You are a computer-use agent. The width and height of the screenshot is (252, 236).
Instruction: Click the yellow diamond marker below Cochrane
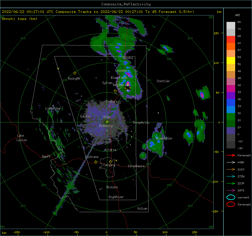point(96,162)
